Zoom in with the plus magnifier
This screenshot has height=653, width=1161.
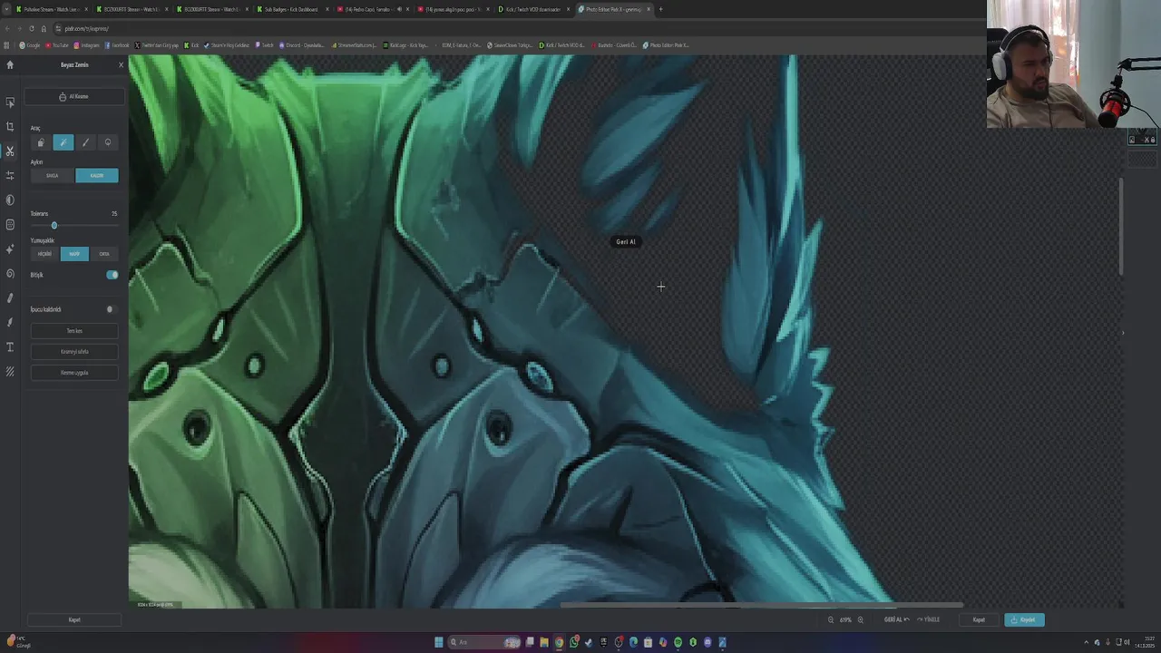pos(861,619)
